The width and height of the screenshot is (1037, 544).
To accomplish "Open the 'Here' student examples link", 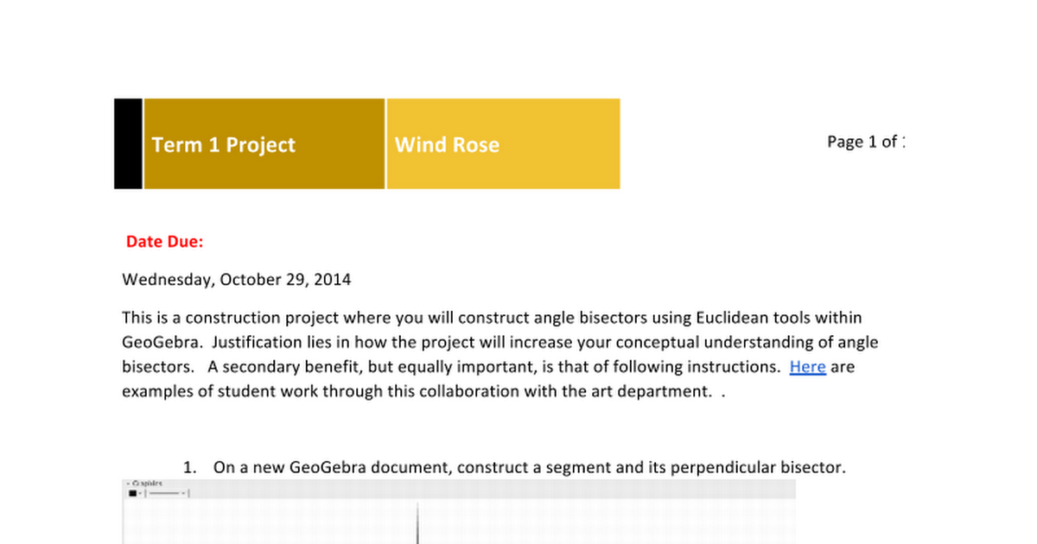I will (807, 367).
